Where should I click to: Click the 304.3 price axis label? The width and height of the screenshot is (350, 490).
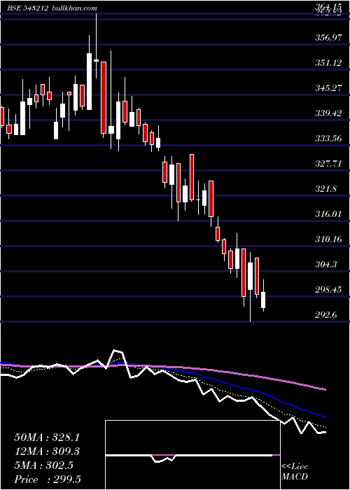click(x=325, y=265)
